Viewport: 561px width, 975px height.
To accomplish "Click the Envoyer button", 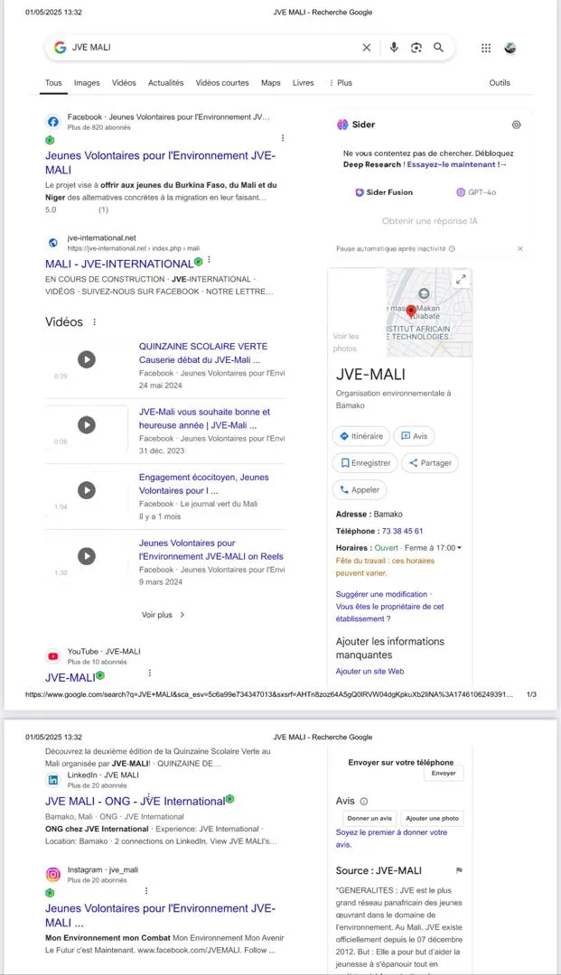I will tap(444, 773).
